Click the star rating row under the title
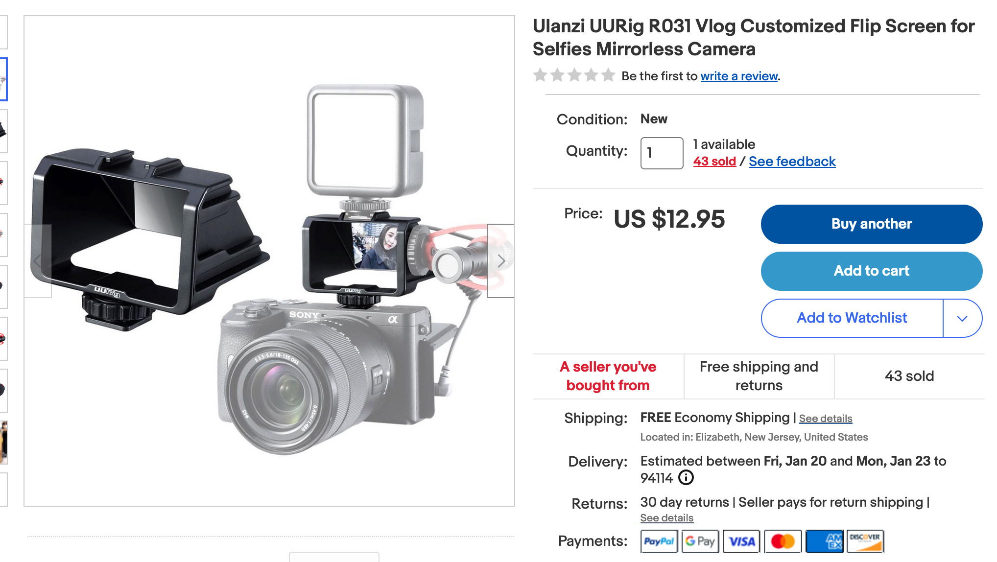The width and height of the screenshot is (997, 562). tap(574, 75)
